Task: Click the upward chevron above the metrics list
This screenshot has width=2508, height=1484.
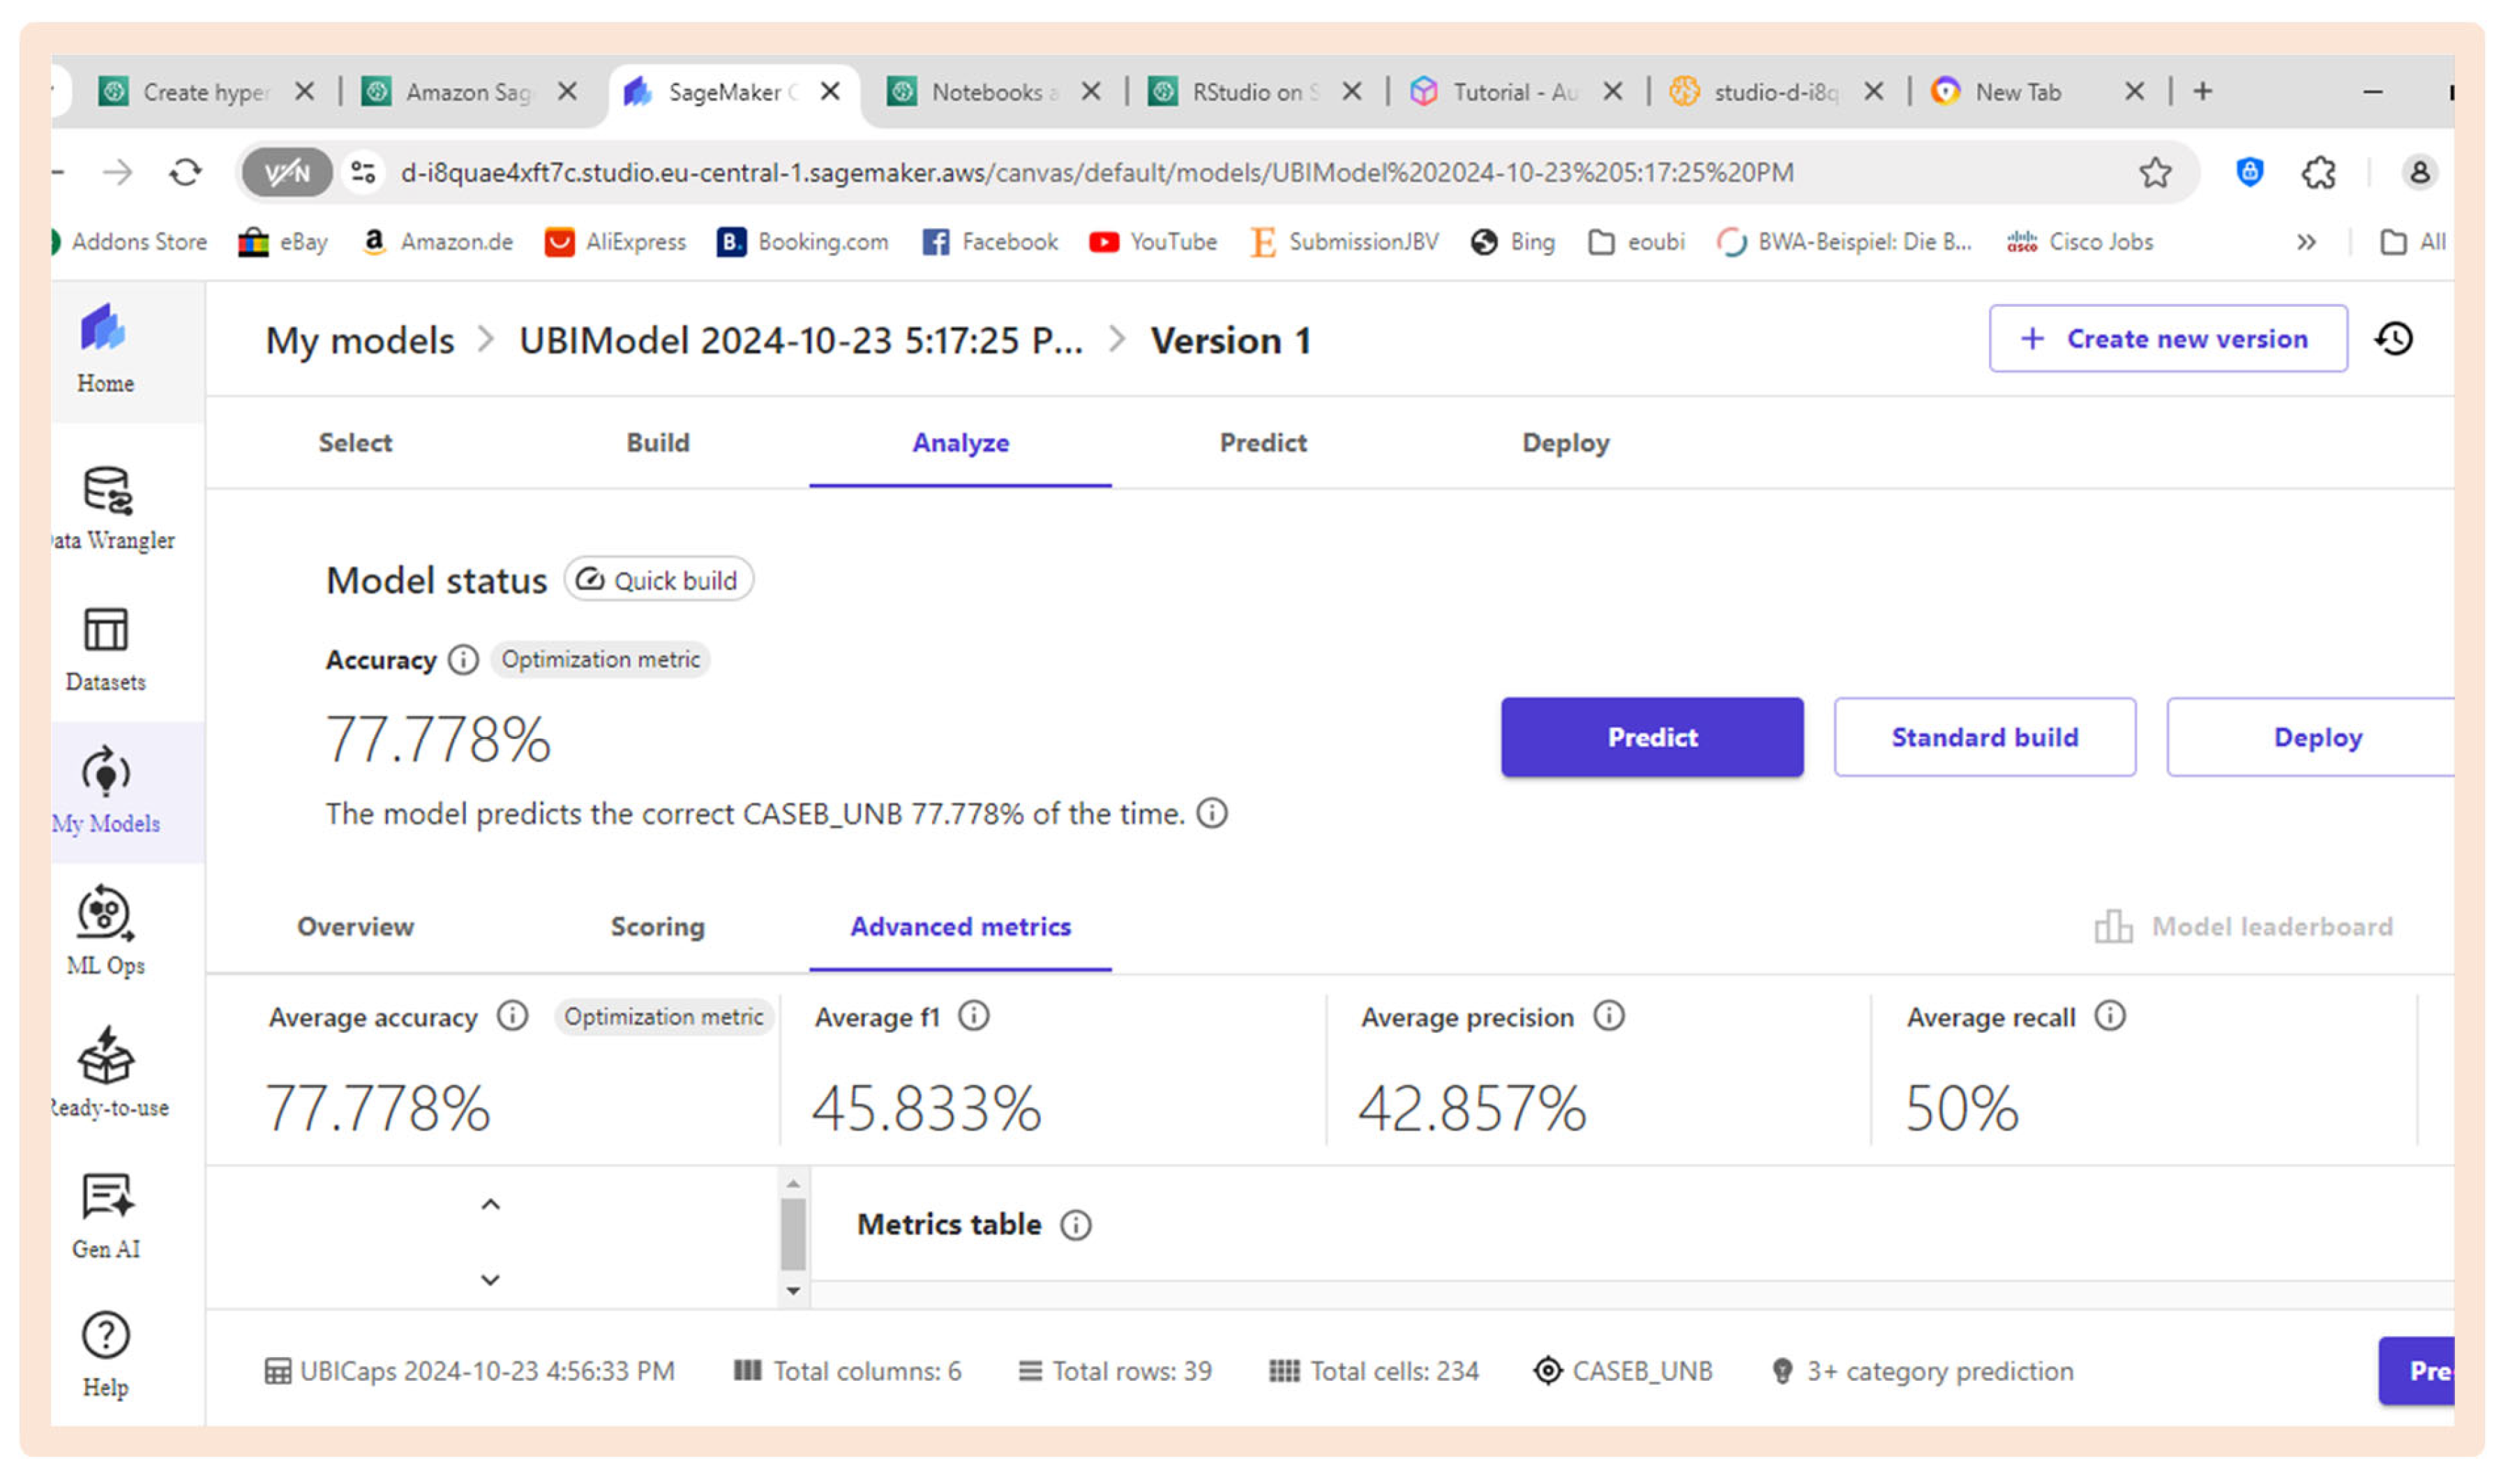Action: coord(489,1203)
